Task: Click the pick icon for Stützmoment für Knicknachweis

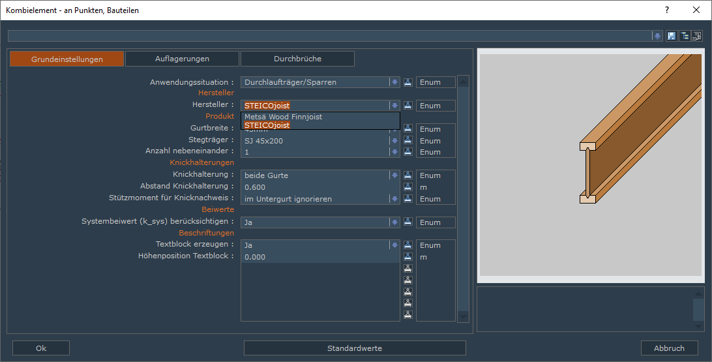Action: (408, 198)
